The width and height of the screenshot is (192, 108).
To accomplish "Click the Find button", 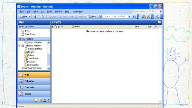I will [92, 16].
